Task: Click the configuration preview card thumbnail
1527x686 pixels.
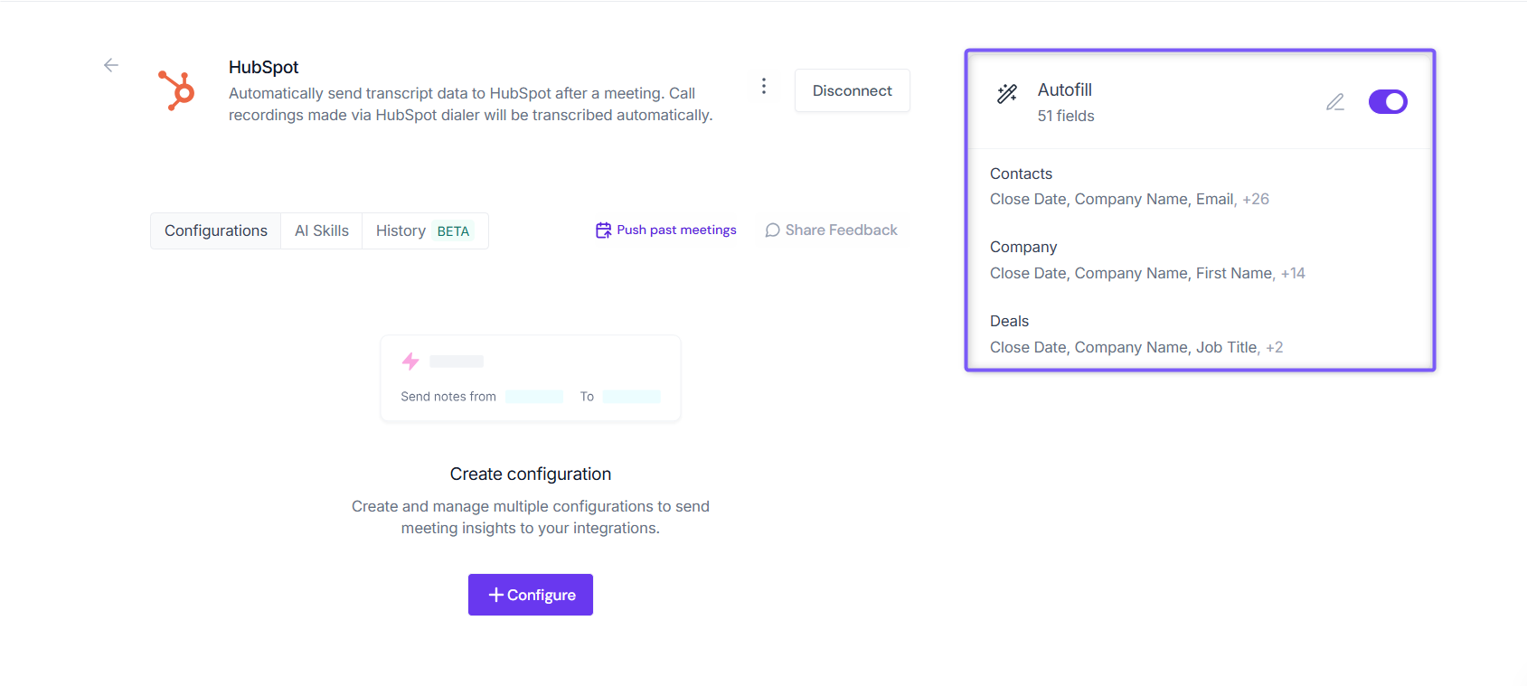Action: click(531, 379)
